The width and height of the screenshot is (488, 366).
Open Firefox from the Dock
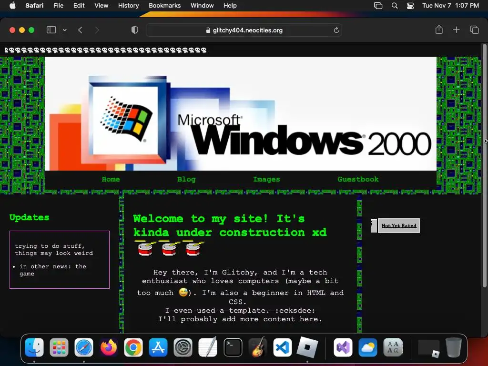click(109, 347)
